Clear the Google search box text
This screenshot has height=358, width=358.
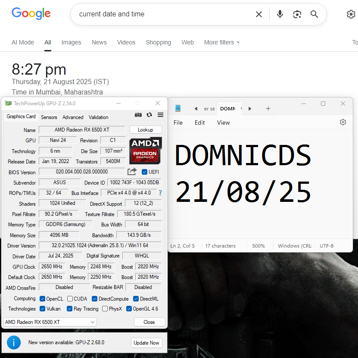pos(258,14)
